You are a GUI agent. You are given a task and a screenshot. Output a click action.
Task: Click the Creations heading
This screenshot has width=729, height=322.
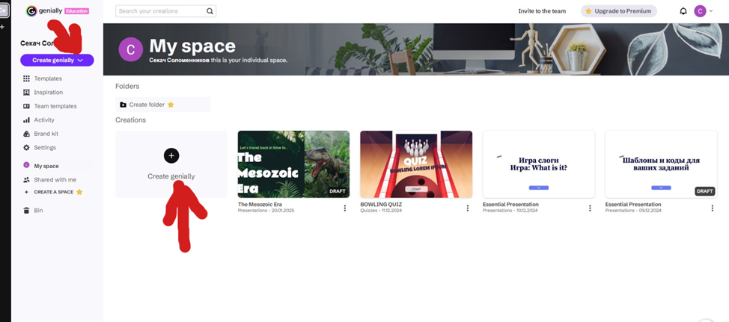131,120
